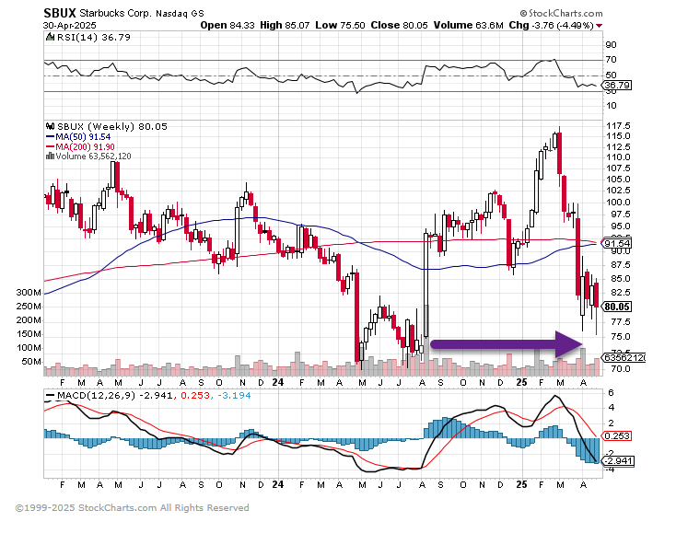Click the 0.253 MACD signal legend value
This screenshot has height=545, width=676.
[195, 396]
